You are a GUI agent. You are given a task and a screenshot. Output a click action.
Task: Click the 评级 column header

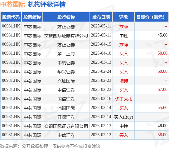point(123,17)
